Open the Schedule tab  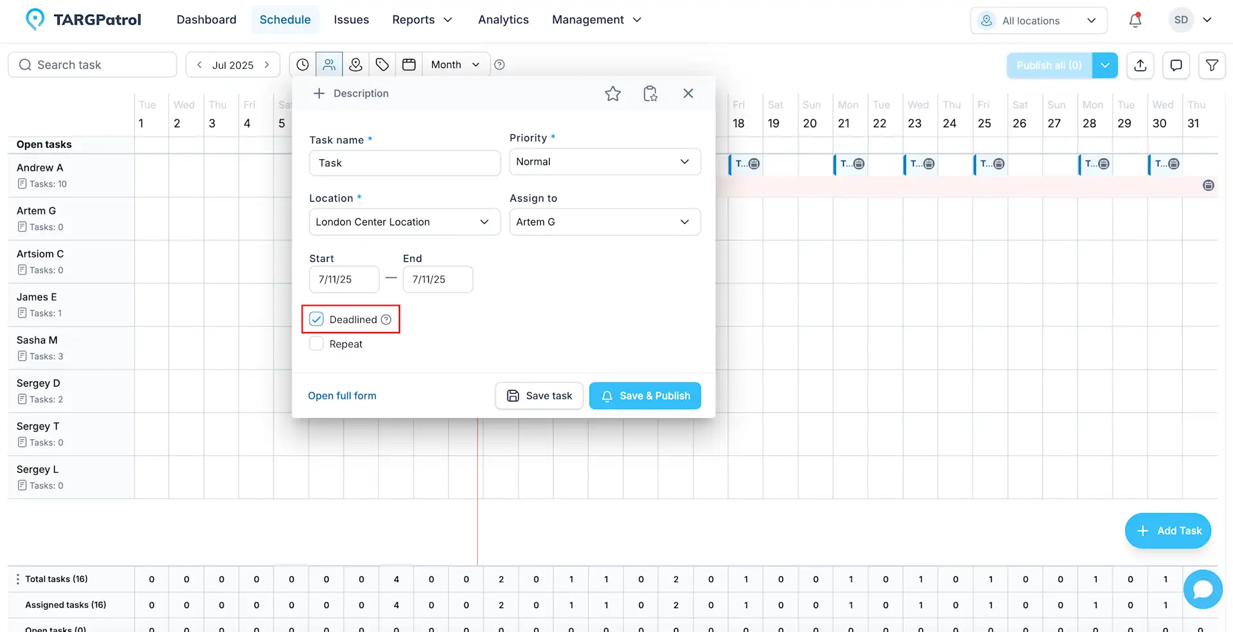285,20
